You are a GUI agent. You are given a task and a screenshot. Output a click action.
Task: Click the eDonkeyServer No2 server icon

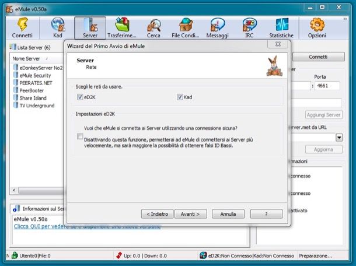click(15, 68)
